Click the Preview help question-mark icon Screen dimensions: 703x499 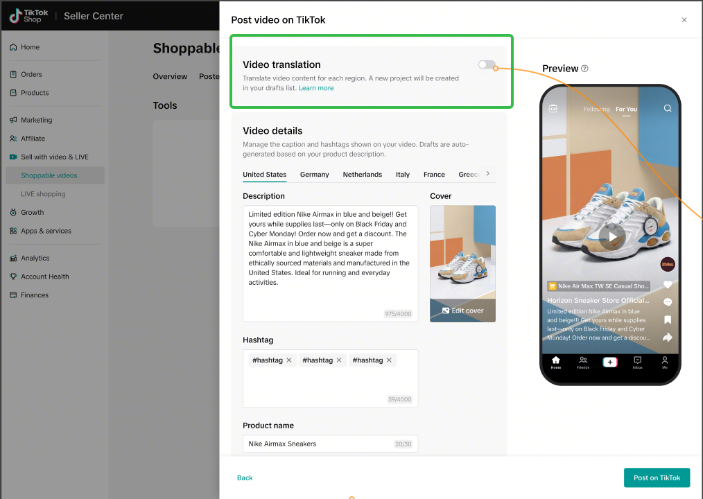click(585, 69)
